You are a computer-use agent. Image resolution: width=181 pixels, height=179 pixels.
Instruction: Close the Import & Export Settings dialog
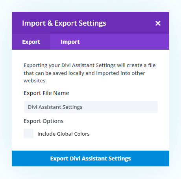(x=158, y=23)
